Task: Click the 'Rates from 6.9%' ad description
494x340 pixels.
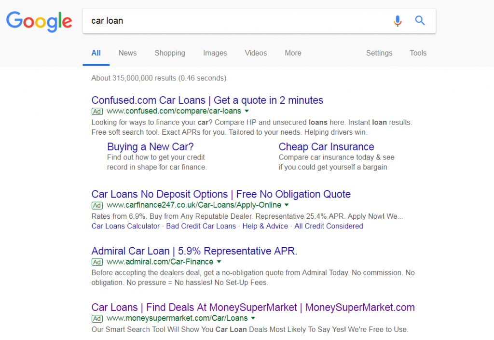Action: [247, 216]
